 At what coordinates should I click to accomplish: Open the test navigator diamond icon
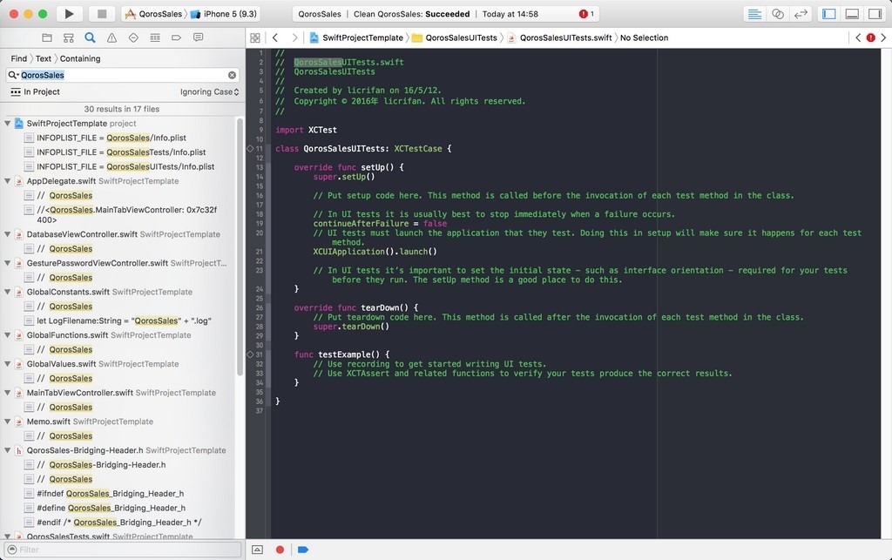click(133, 37)
